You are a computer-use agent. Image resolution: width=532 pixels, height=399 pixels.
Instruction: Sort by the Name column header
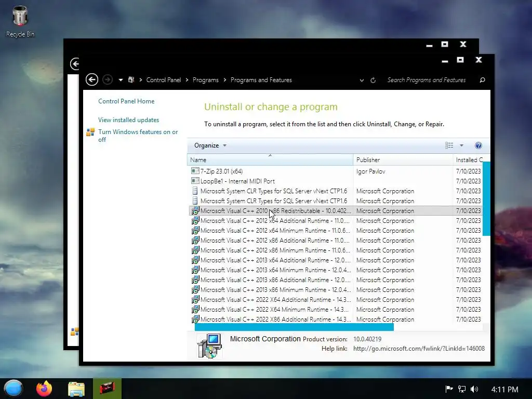tap(270, 160)
